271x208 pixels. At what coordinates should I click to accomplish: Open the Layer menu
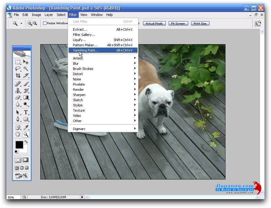coord(49,15)
